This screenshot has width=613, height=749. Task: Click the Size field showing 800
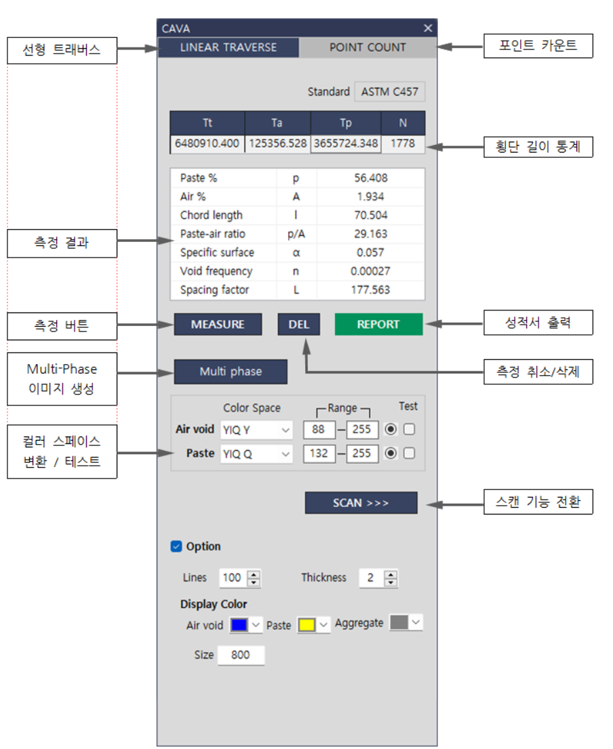coord(240,655)
